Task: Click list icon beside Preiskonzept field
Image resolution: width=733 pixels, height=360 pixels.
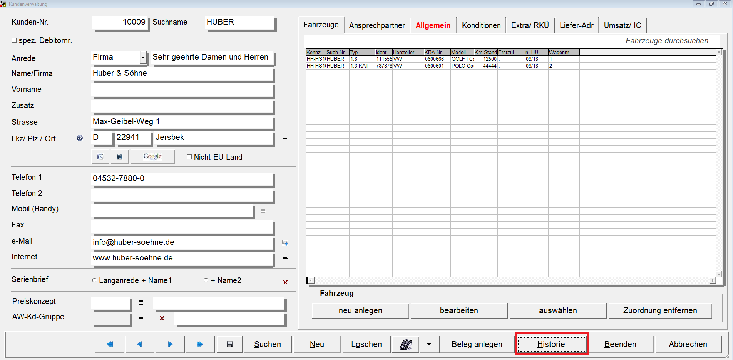Action: (x=141, y=303)
